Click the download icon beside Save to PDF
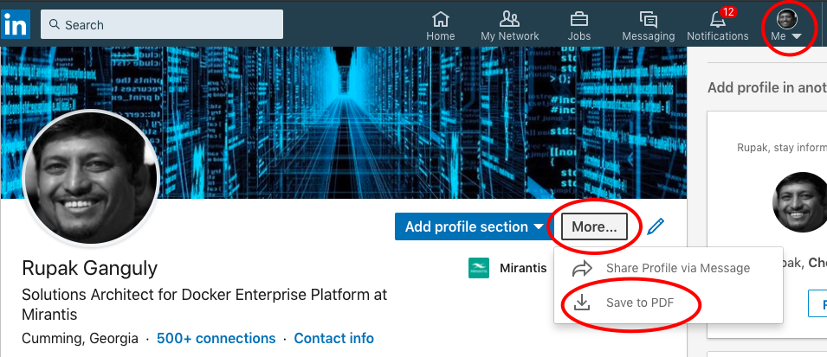 tap(582, 303)
